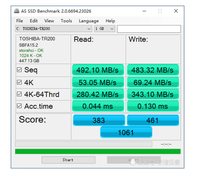The height and width of the screenshot is (170, 221).
Task: Expand the 1 GB test size dropdown
Action: click(x=104, y=29)
